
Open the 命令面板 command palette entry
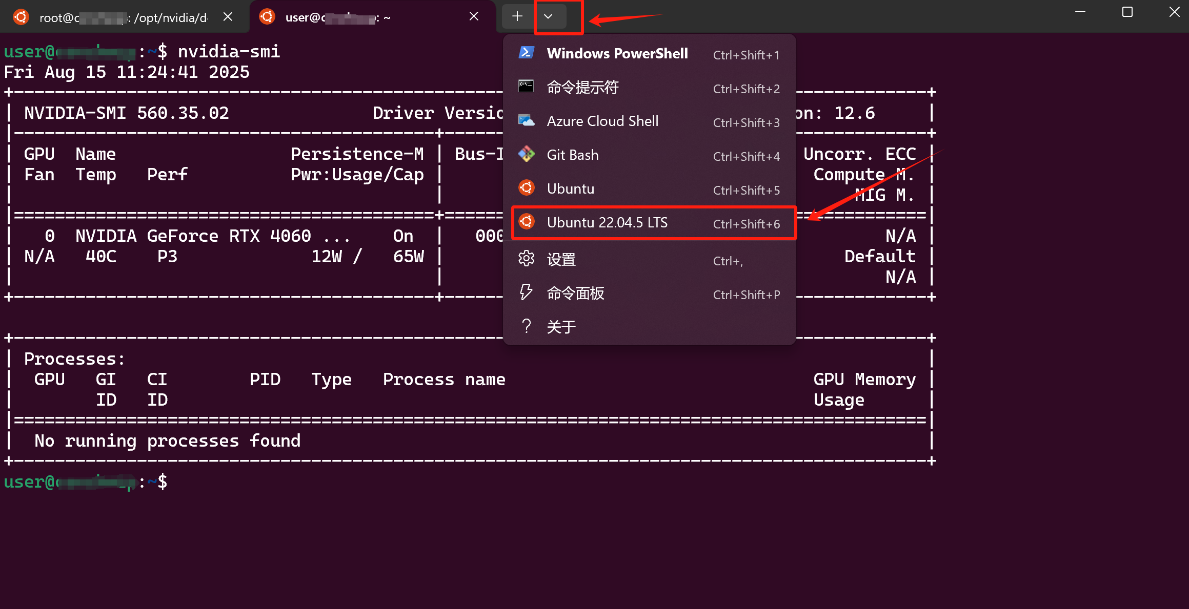576,292
